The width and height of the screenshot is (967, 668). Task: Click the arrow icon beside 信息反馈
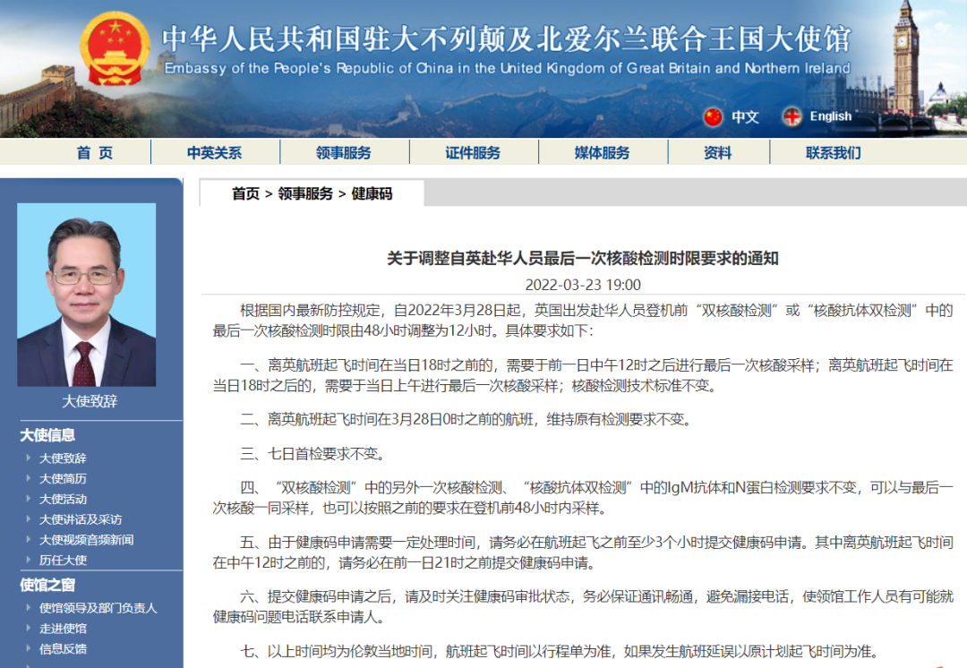tap(30, 648)
